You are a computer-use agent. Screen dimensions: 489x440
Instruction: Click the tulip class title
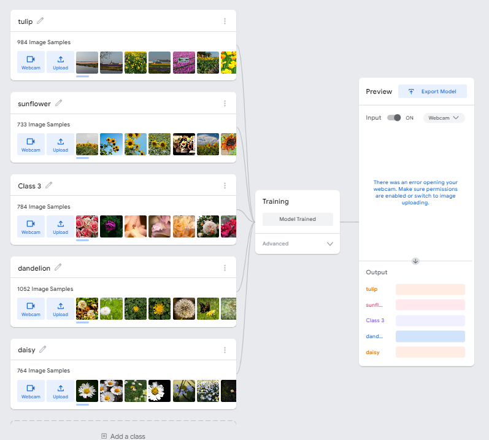click(25, 21)
